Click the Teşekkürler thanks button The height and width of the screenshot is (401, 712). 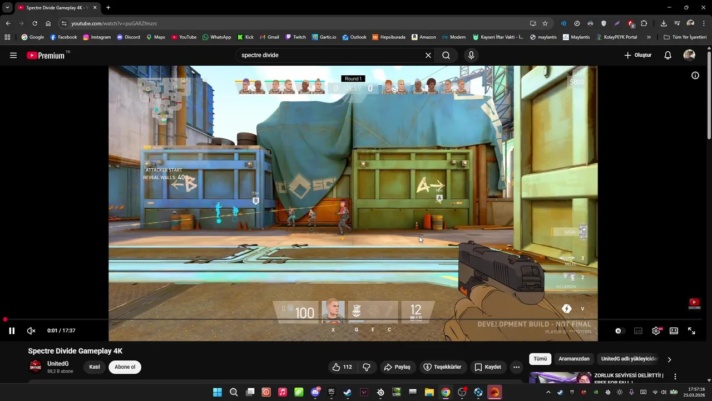(443, 367)
